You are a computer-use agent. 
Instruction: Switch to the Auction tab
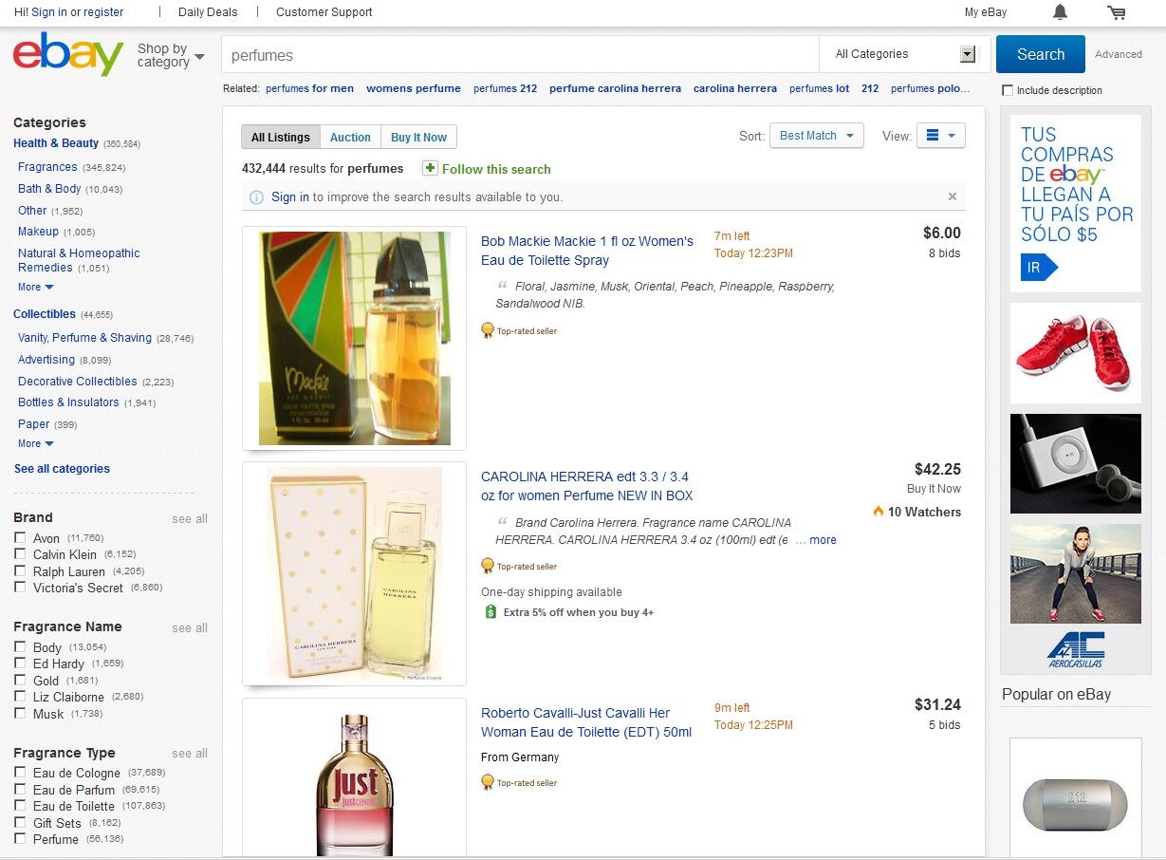click(350, 138)
